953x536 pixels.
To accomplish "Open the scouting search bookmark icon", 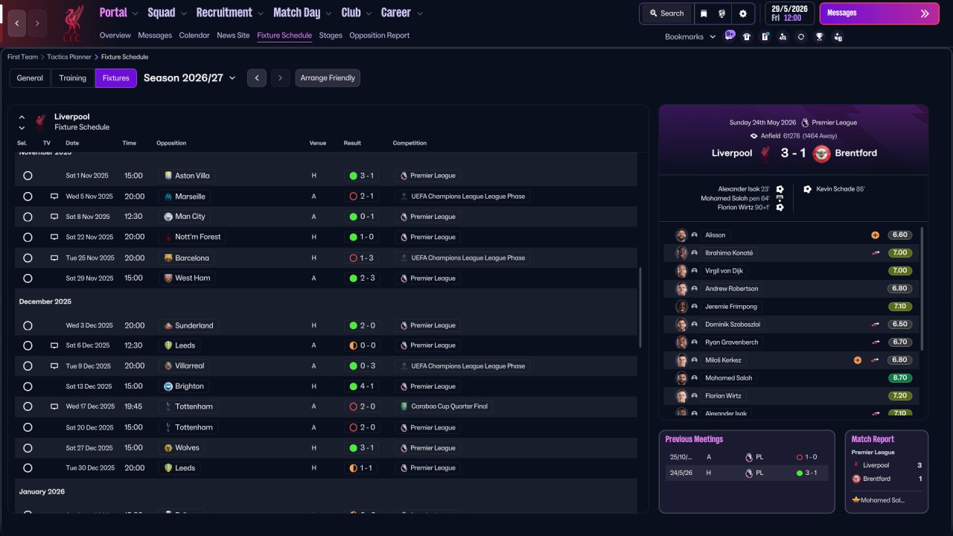I will pyautogui.click(x=783, y=36).
